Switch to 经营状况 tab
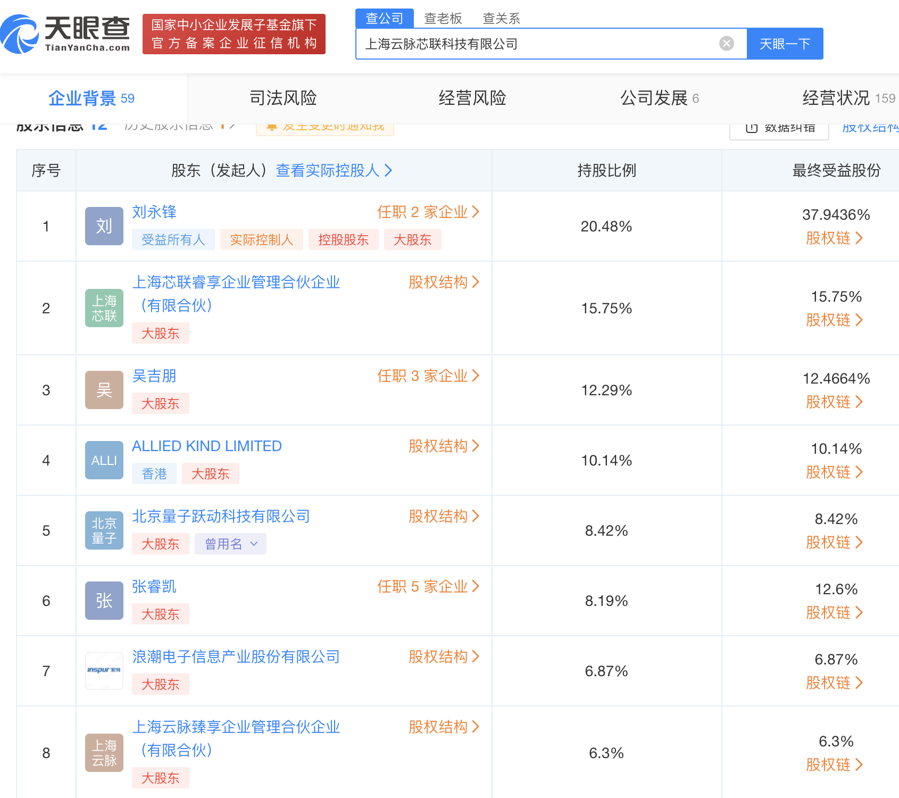This screenshot has width=899, height=798. pyautogui.click(x=849, y=98)
